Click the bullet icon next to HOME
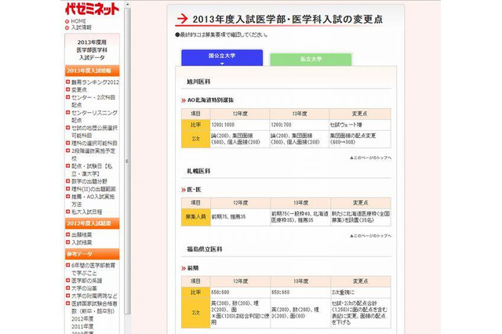 tap(67, 21)
